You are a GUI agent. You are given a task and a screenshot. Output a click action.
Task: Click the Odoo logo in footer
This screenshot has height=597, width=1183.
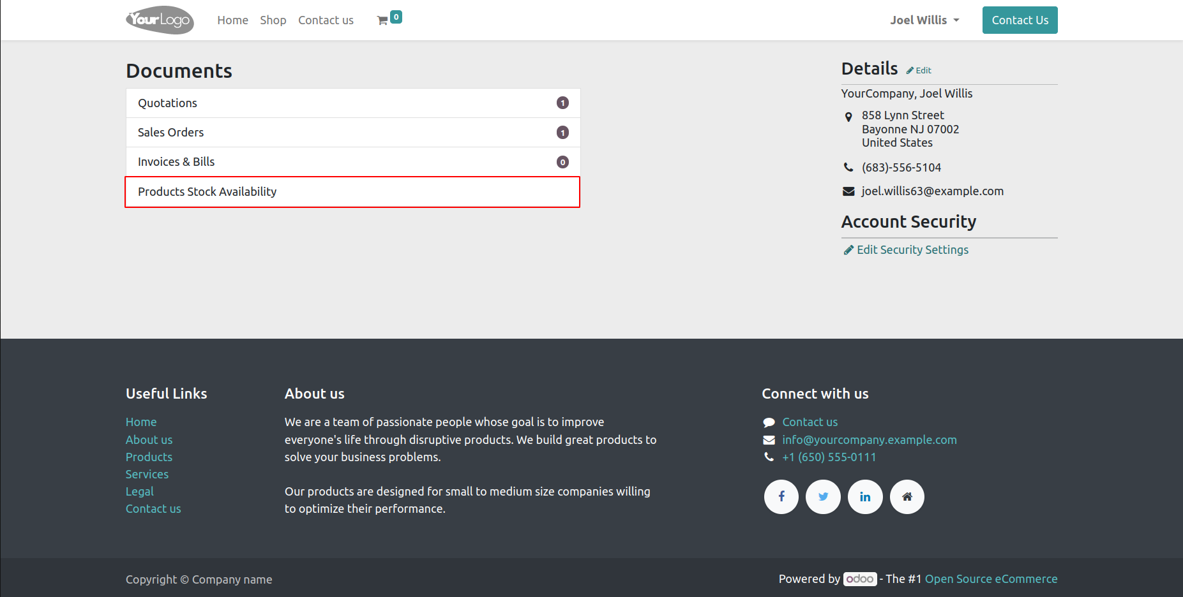[859, 579]
